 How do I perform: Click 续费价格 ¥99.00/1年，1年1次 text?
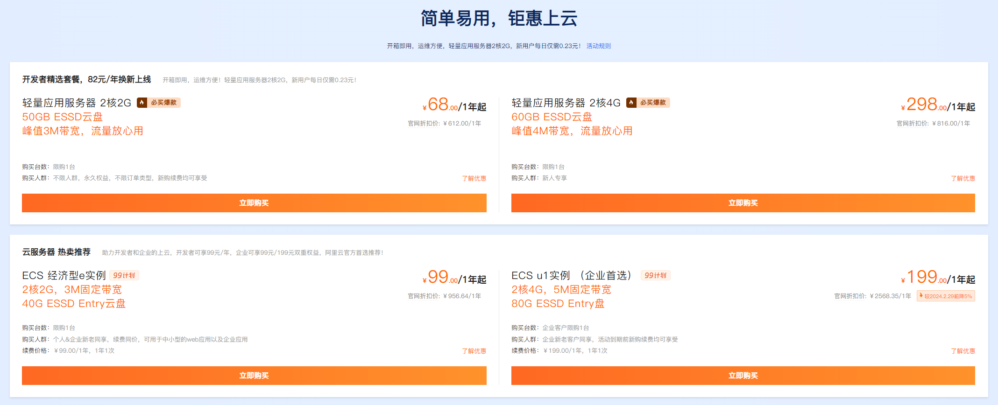coord(68,351)
